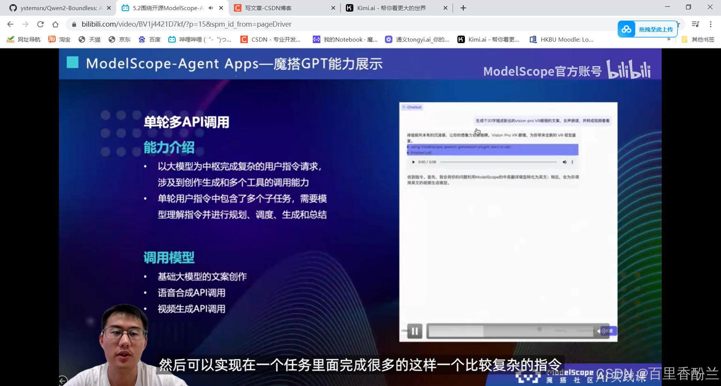The height and width of the screenshot is (386, 721).
Task: Mute the Bilibili tab audio icon
Action: tap(211, 8)
